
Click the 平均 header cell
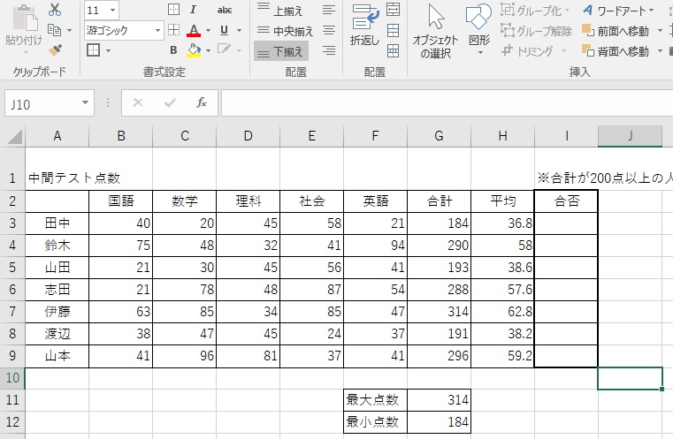(502, 201)
